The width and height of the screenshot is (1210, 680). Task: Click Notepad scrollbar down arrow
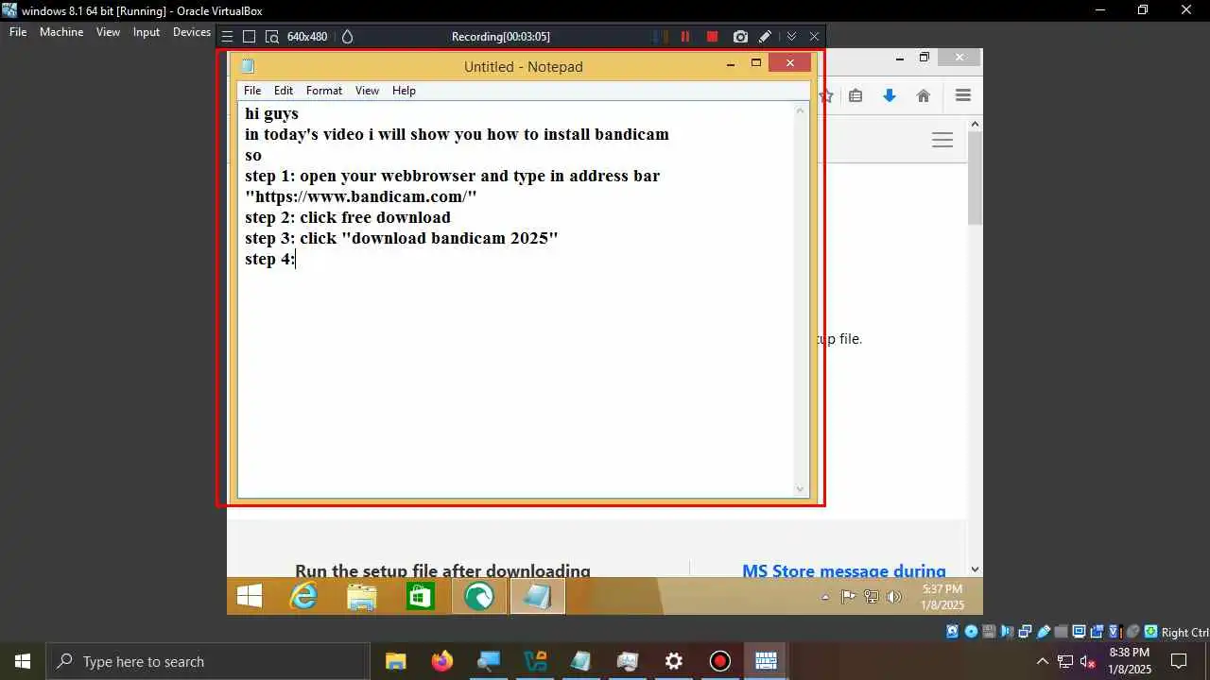[801, 489]
